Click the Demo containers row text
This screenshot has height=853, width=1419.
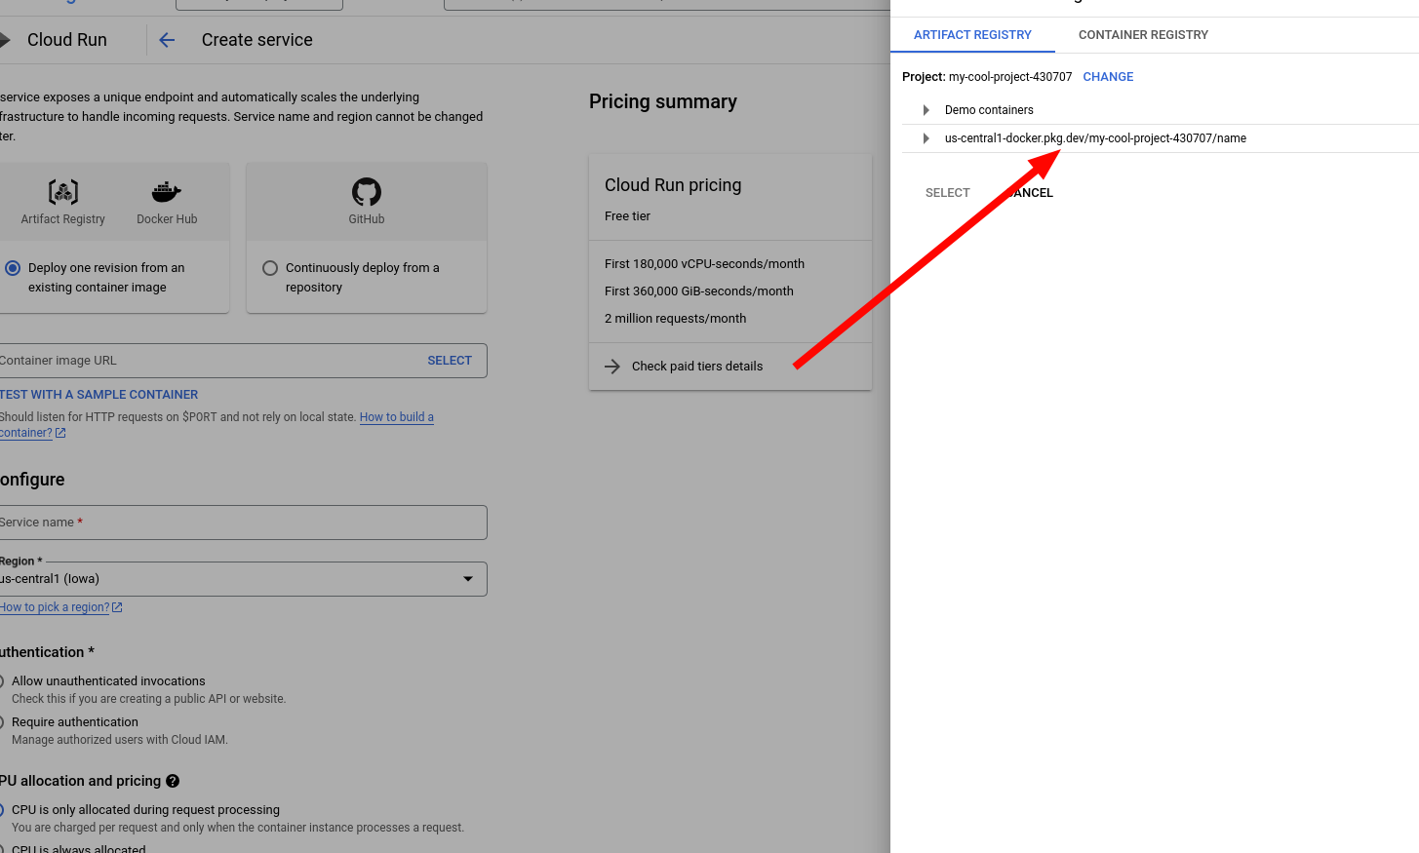989,110
